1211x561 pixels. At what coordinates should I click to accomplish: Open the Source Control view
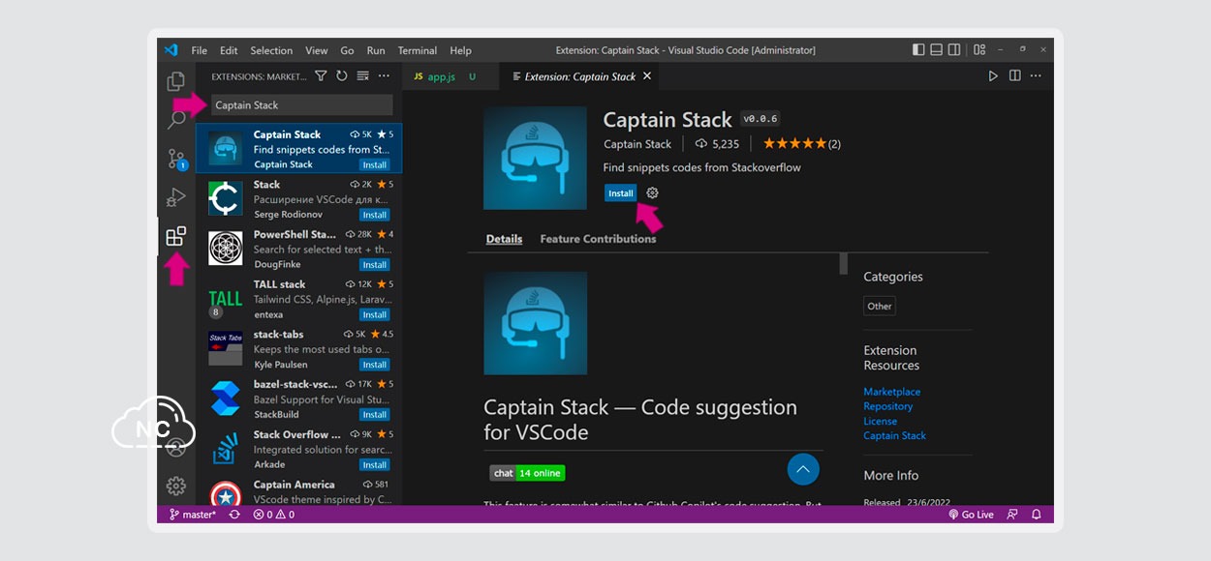176,159
